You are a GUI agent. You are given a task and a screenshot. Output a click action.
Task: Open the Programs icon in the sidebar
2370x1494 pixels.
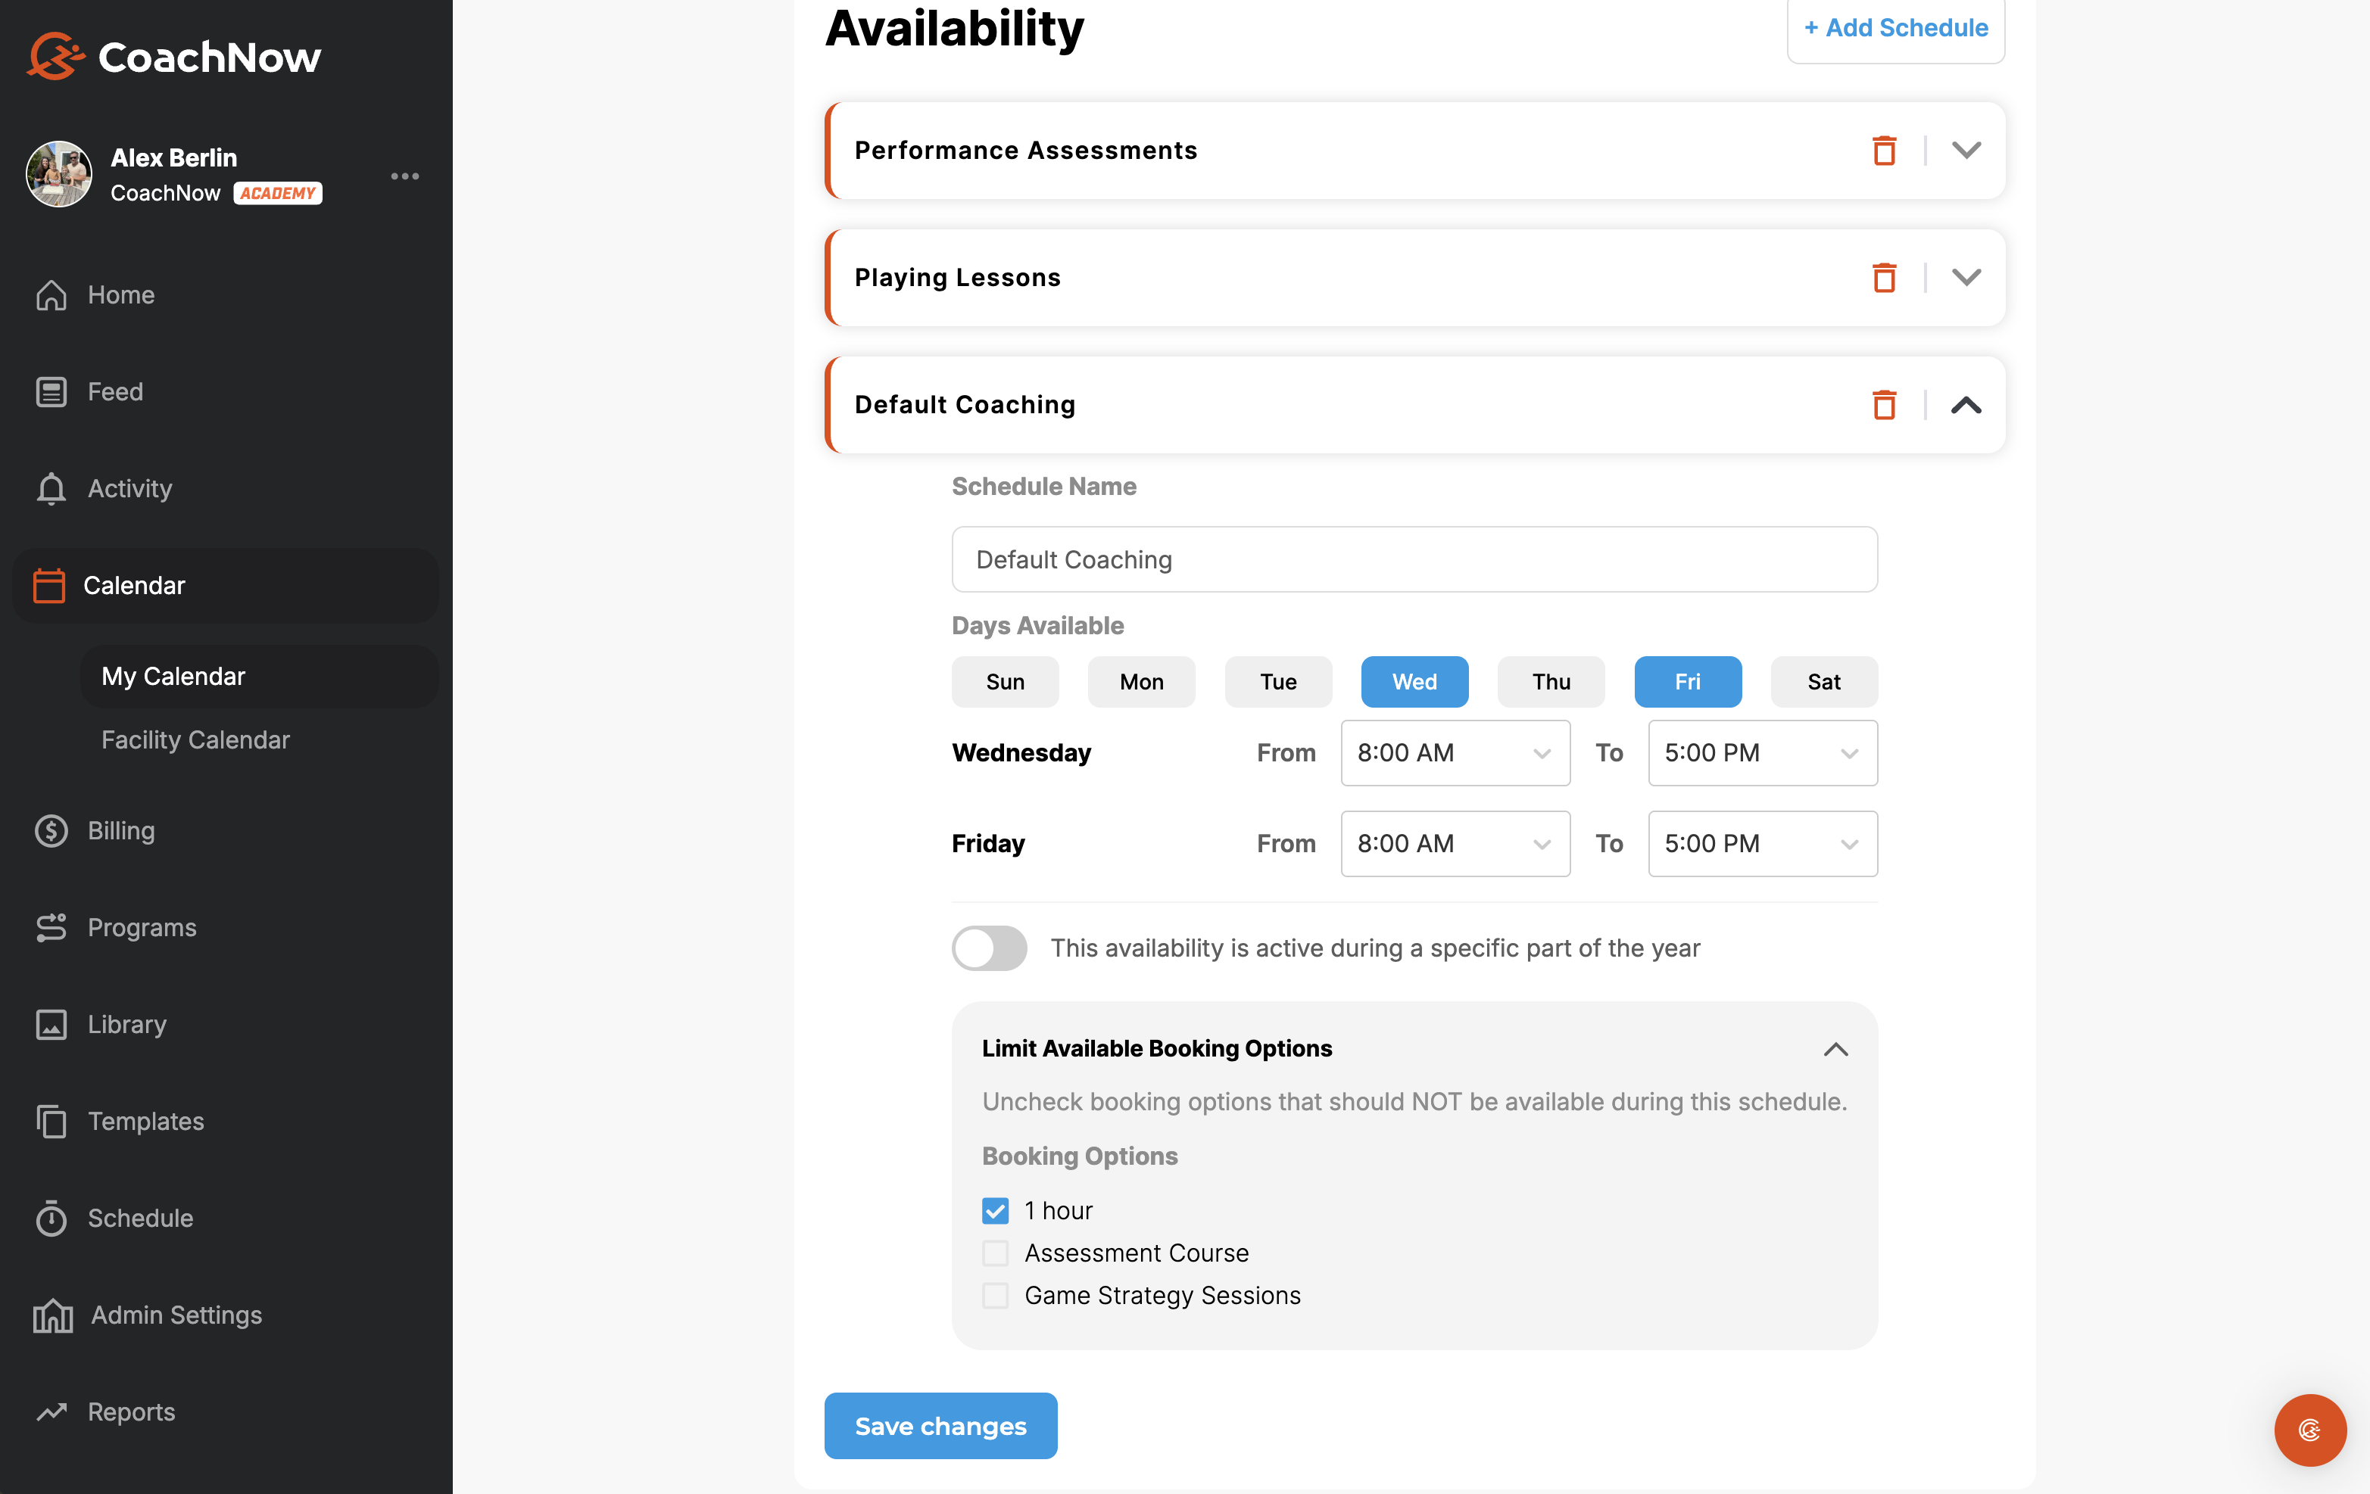(x=52, y=926)
